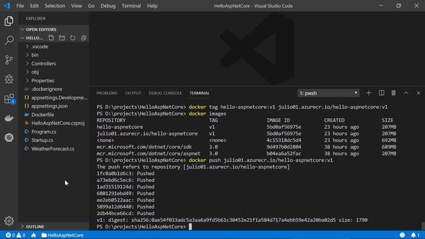425x239 pixels.
Task: Create a new file in explorer header
Action: point(51,38)
